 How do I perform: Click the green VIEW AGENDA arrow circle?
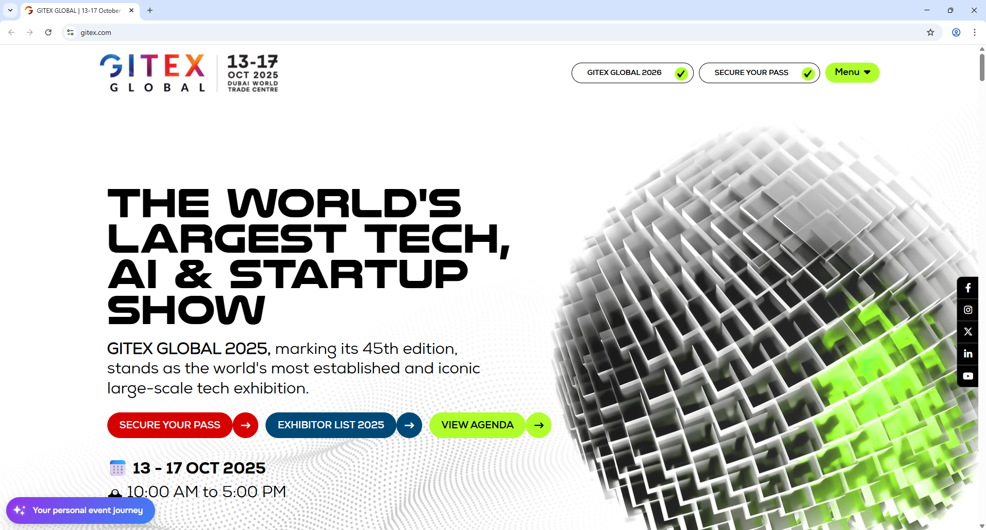(538, 425)
